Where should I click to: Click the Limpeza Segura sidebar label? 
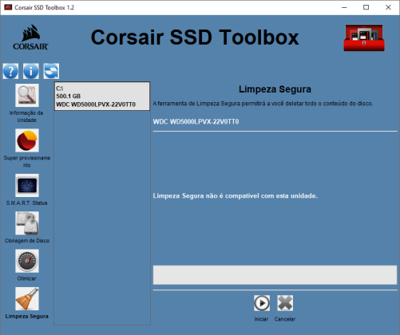(27, 317)
